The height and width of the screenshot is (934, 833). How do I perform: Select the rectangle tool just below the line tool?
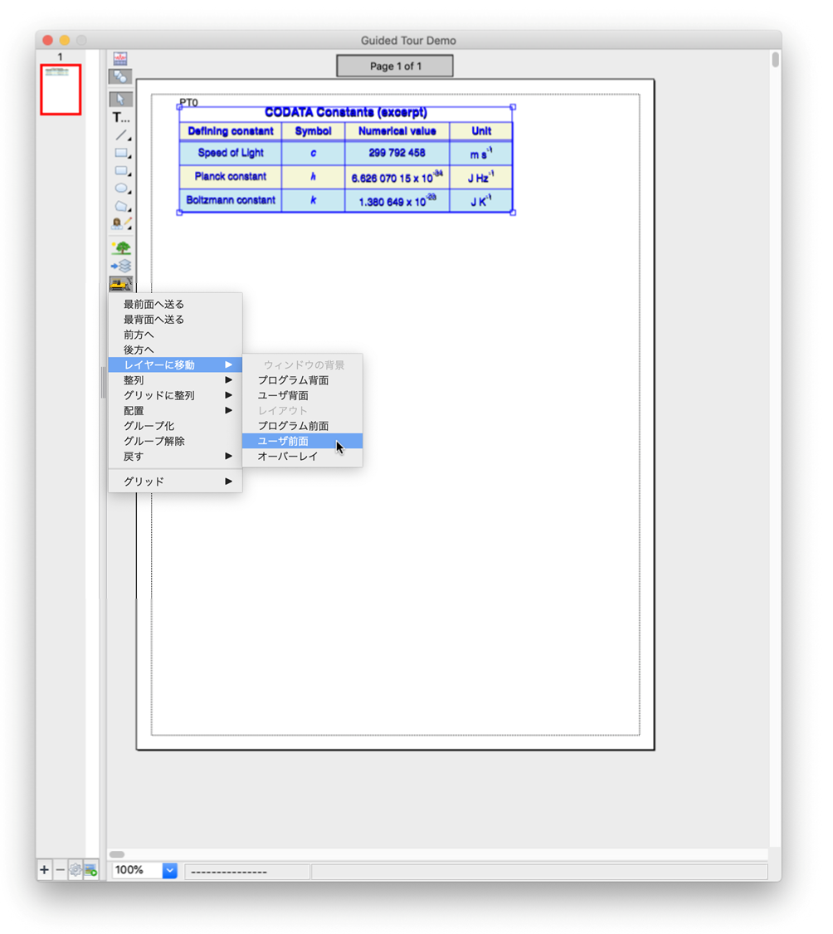coord(121,154)
